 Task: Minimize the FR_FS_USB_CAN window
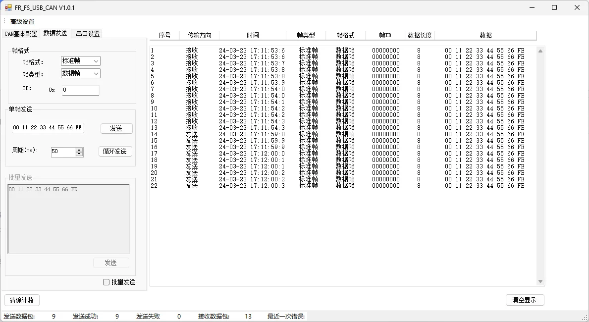(532, 7)
